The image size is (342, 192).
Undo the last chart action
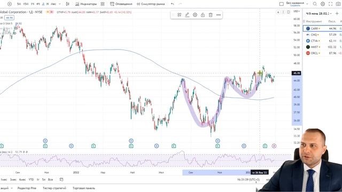click(173, 4)
